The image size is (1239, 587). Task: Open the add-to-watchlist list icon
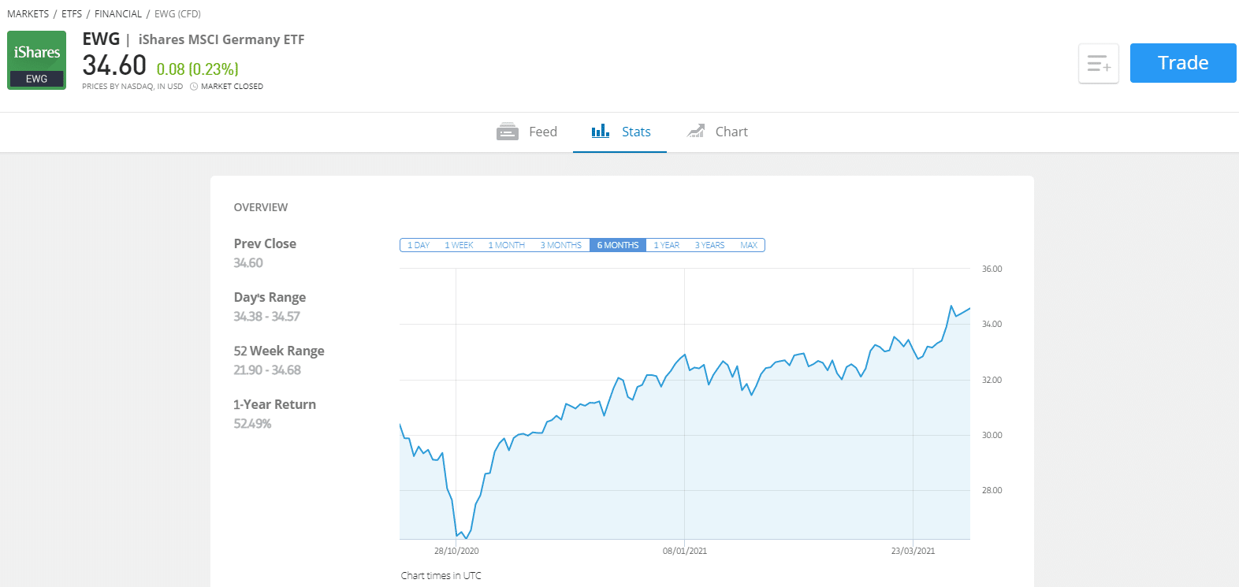[x=1099, y=63]
